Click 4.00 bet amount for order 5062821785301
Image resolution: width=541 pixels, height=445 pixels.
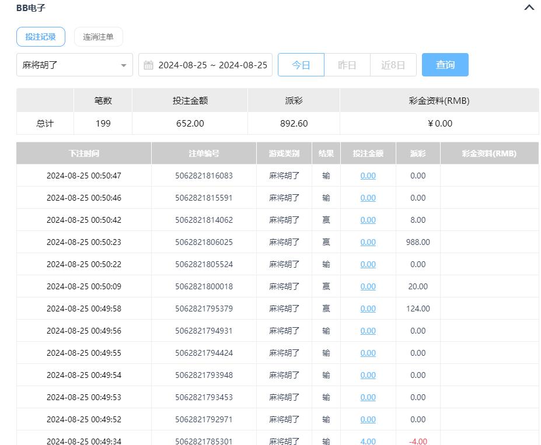click(x=368, y=441)
